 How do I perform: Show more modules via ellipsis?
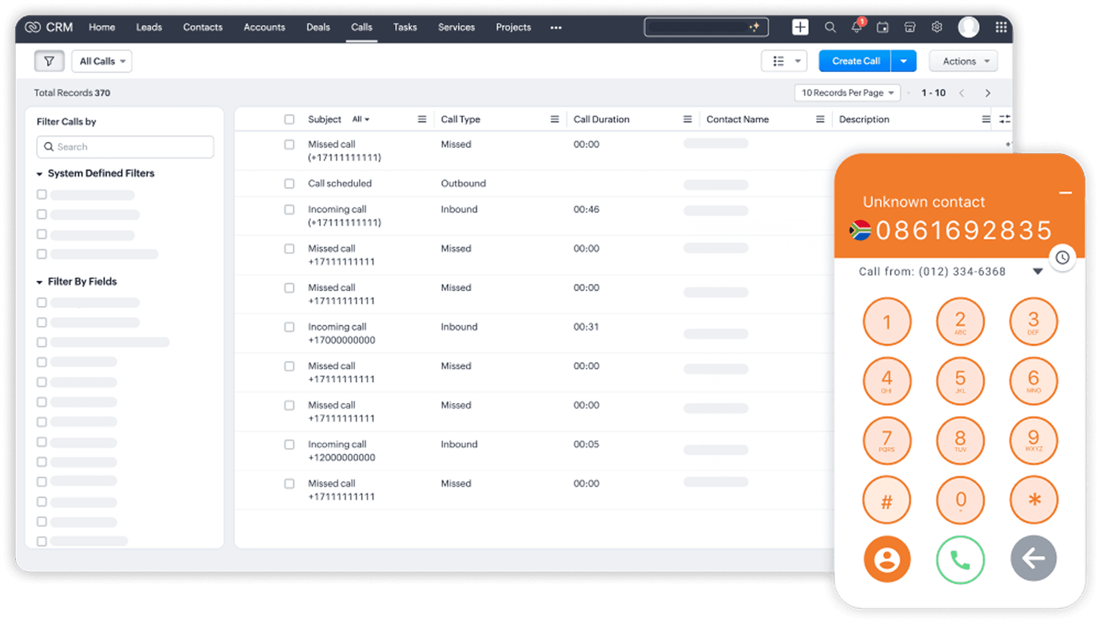click(x=556, y=28)
